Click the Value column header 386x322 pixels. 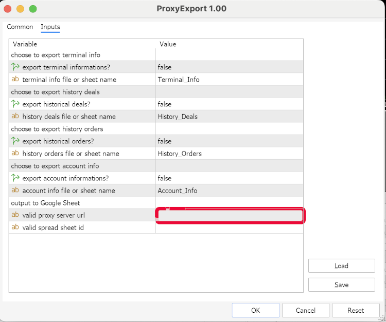pos(168,44)
